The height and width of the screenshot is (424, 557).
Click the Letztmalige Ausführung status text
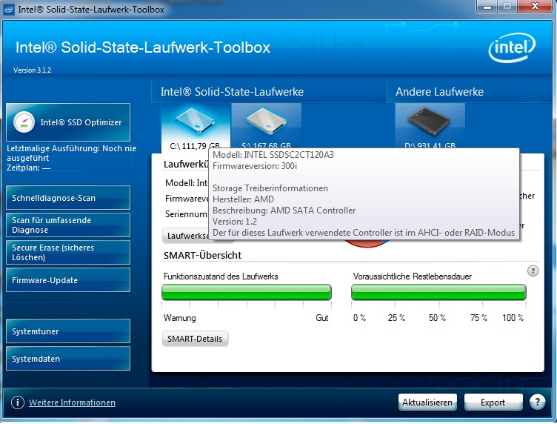tap(71, 153)
